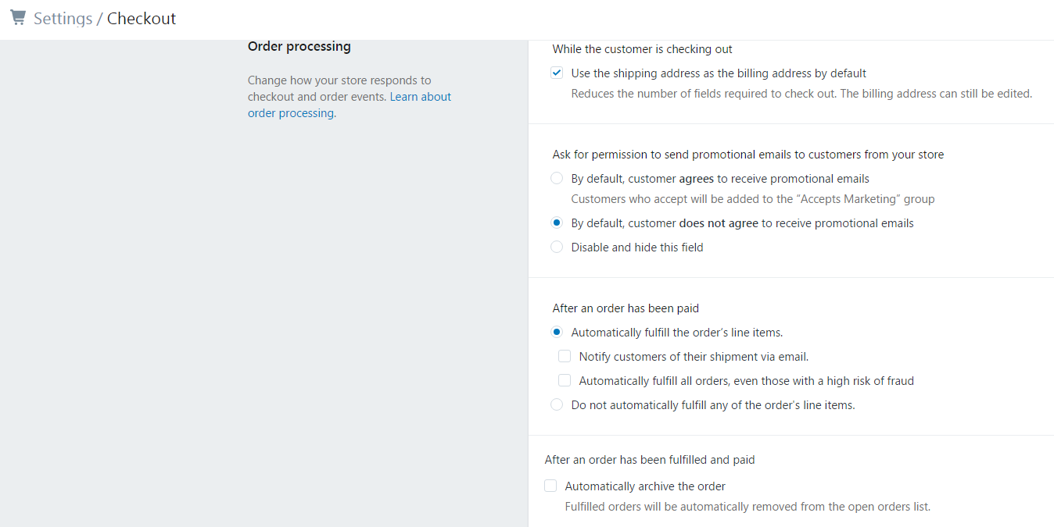
Task: Choose Do not automatically fulfill line items
Action: [x=557, y=405]
